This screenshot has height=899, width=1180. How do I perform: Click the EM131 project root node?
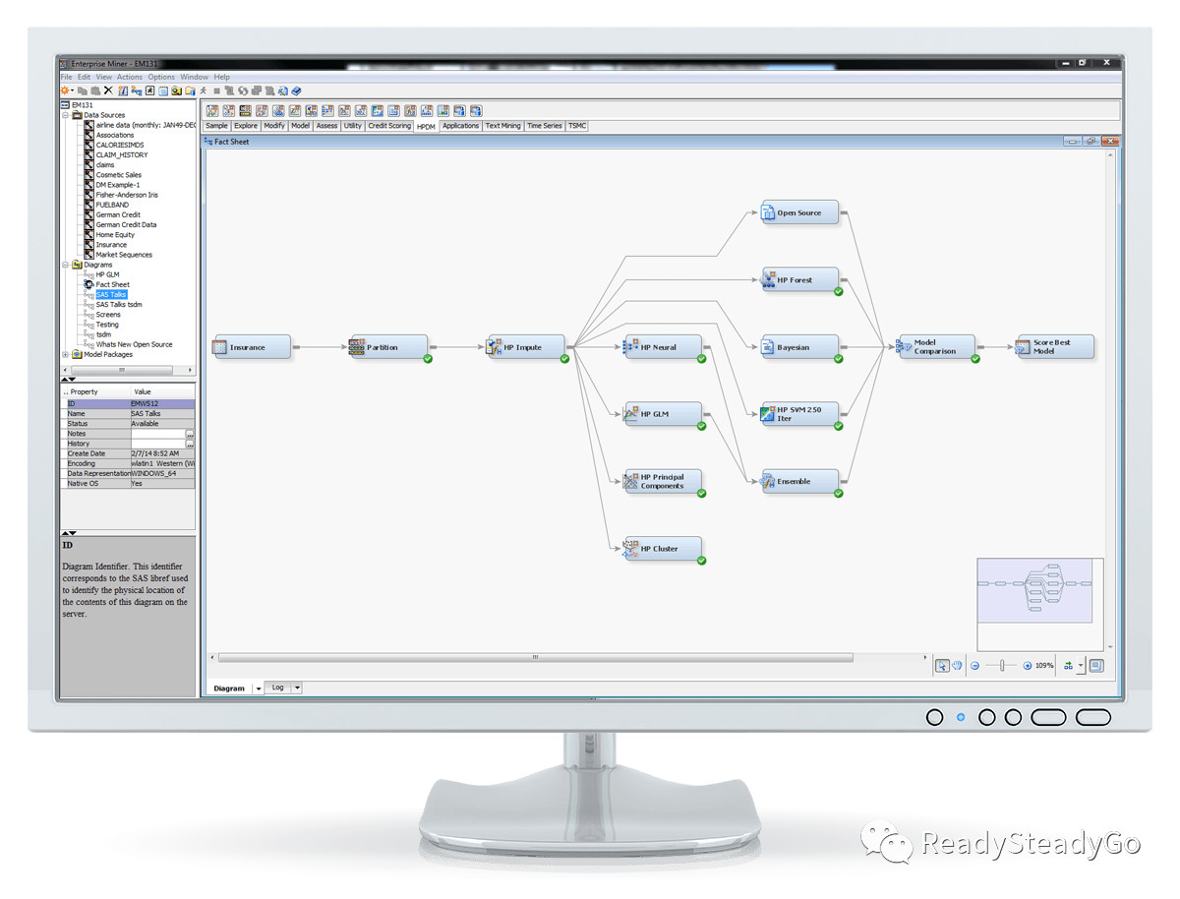tap(83, 105)
